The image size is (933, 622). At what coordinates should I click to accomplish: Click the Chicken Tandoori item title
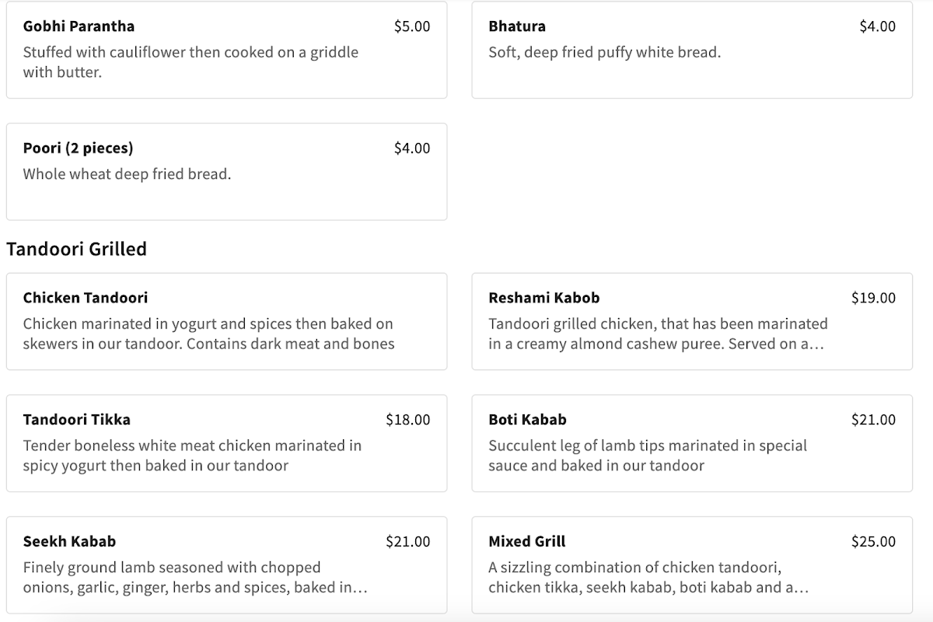click(x=86, y=298)
